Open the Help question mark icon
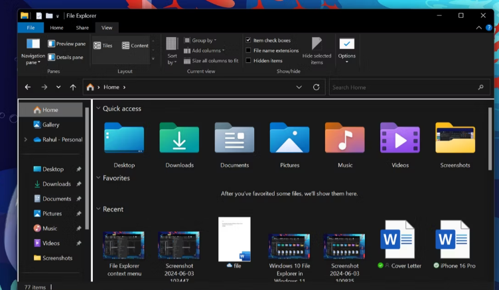The image size is (499, 290). pos(489,28)
